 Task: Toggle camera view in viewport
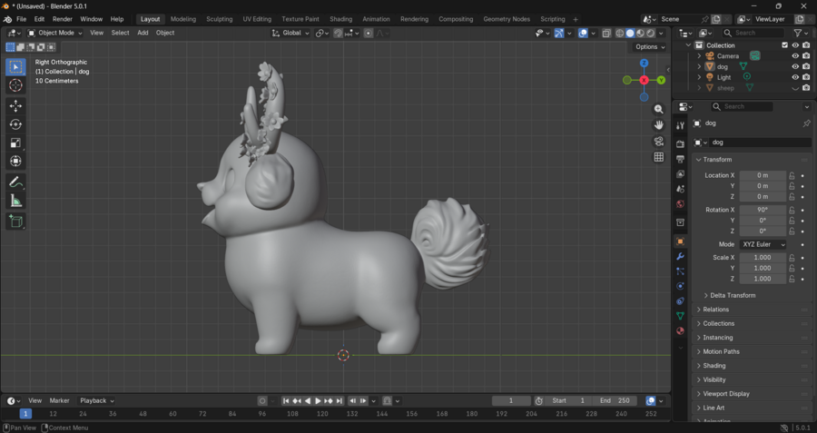coord(659,142)
